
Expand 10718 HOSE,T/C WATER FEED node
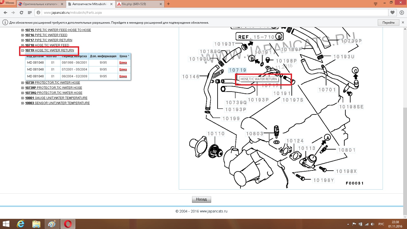click(23, 45)
